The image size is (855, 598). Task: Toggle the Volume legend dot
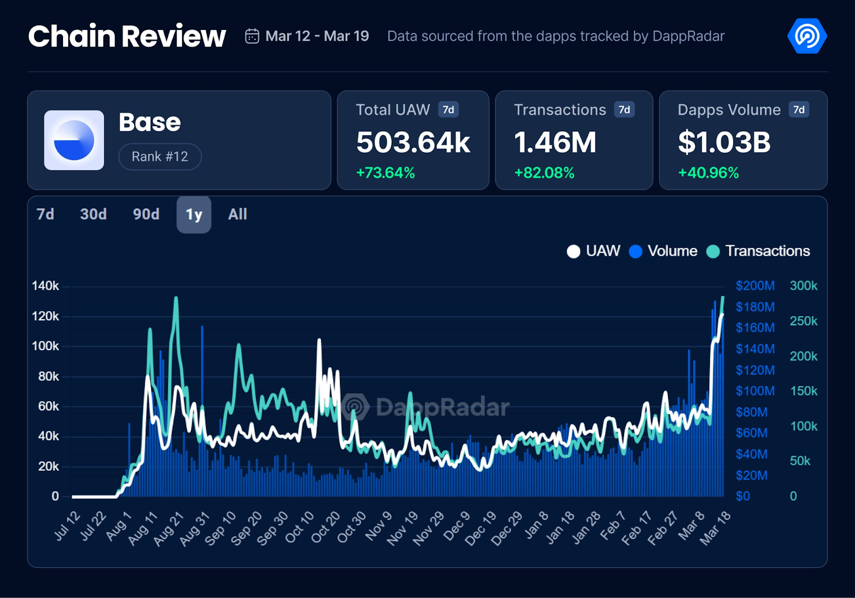click(x=635, y=251)
